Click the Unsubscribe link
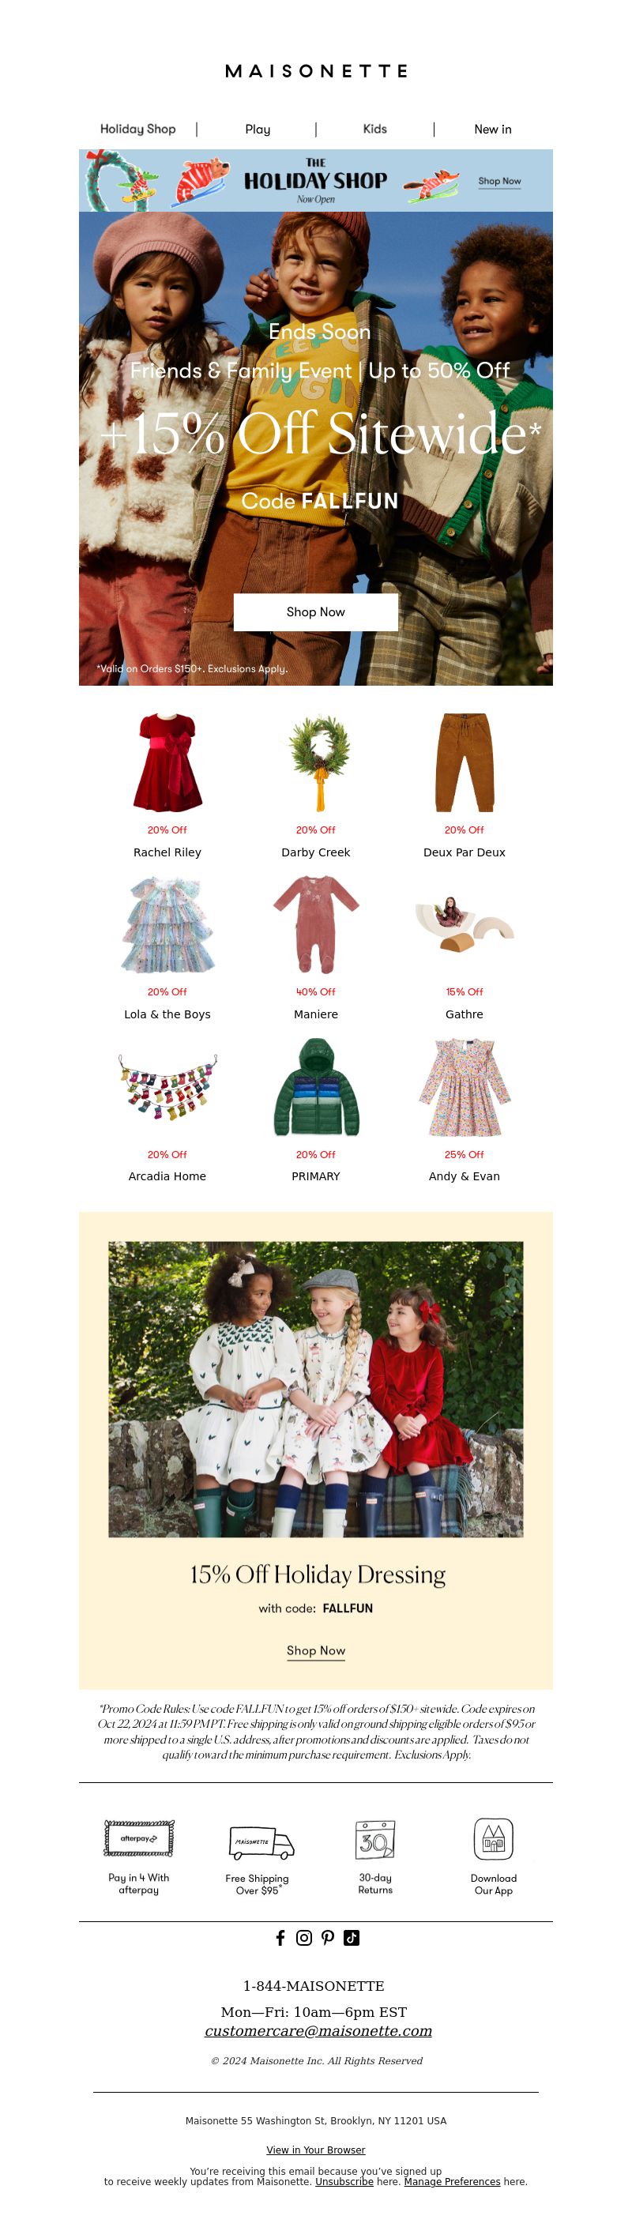This screenshot has width=632, height=2227. [x=344, y=2181]
